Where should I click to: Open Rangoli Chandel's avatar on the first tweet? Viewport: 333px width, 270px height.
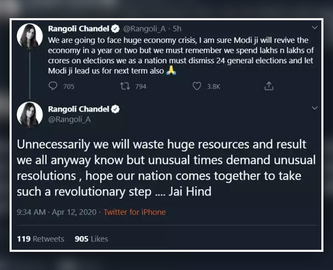coord(30,36)
